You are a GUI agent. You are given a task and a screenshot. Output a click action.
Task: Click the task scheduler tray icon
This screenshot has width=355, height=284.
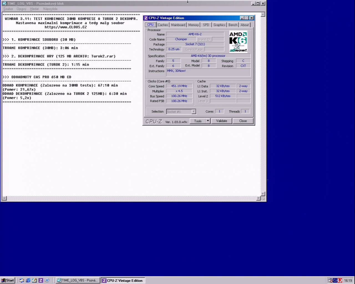pyautogui.click(x=330, y=280)
